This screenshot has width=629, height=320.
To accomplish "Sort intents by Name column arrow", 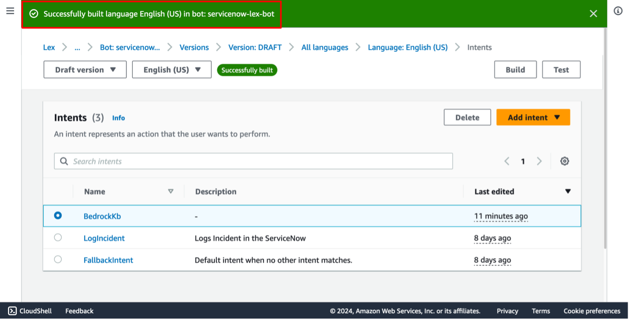I will point(170,191).
